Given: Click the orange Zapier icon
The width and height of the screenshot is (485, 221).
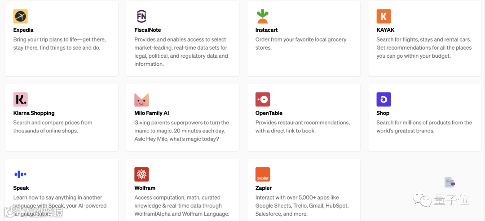Looking at the screenshot, I should click(x=263, y=174).
